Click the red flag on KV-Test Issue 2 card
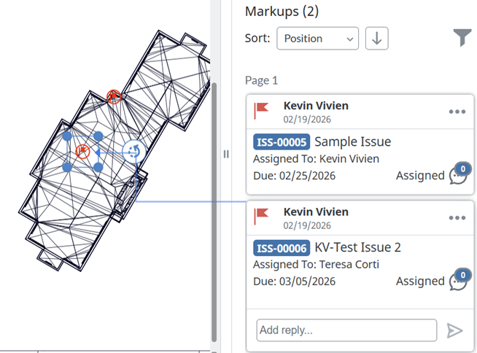Image resolution: width=477 pixels, height=353 pixels. pyautogui.click(x=261, y=217)
